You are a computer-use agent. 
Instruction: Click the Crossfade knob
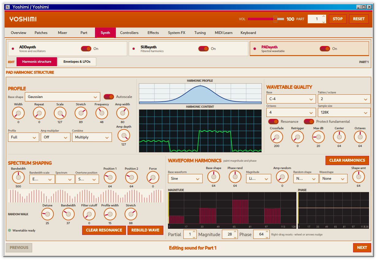click(x=277, y=137)
